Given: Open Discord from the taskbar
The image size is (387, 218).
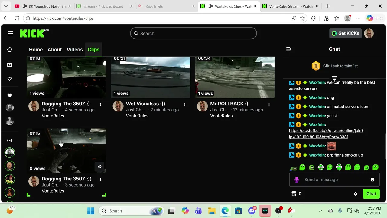Looking at the screenshot, I should (252, 211).
